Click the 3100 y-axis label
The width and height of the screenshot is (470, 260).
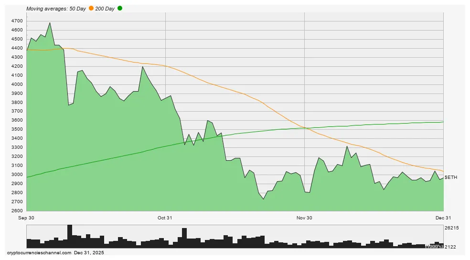tap(17, 166)
